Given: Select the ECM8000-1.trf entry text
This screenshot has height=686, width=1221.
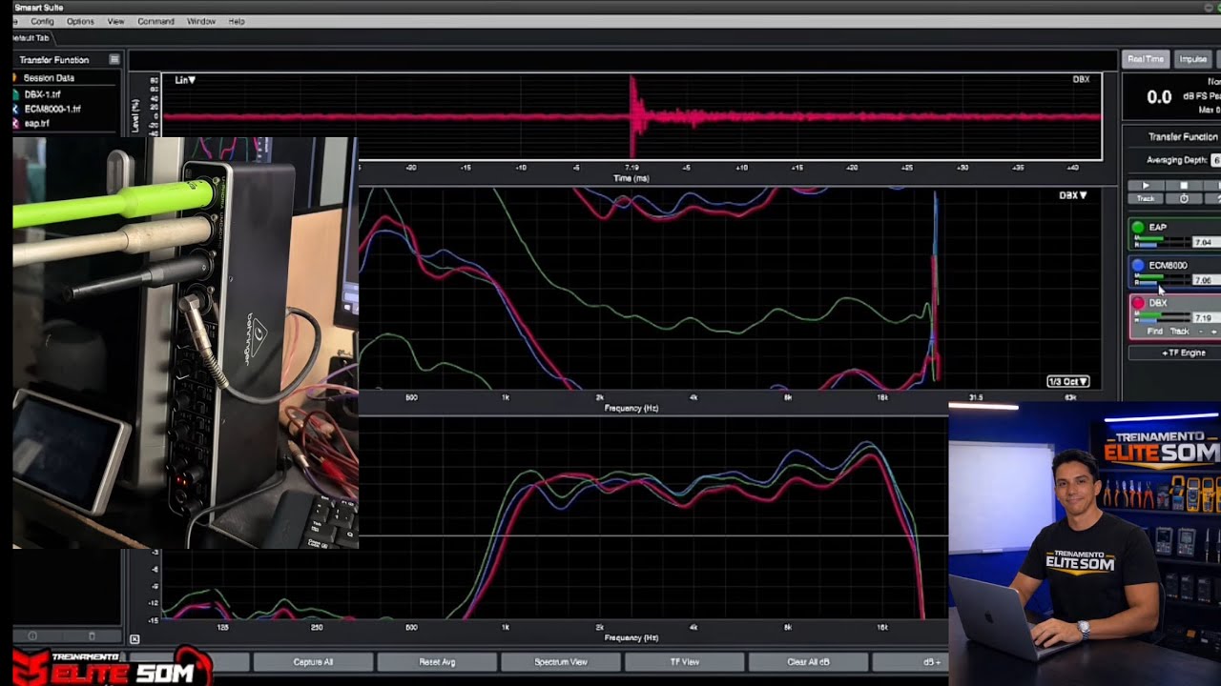Looking at the screenshot, I should pos(52,109).
